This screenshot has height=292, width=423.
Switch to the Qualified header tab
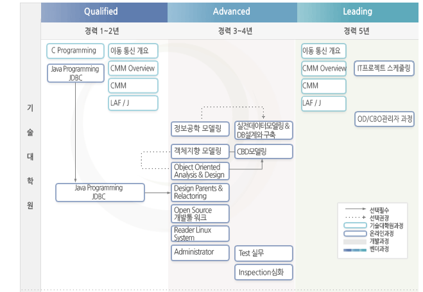(x=101, y=12)
